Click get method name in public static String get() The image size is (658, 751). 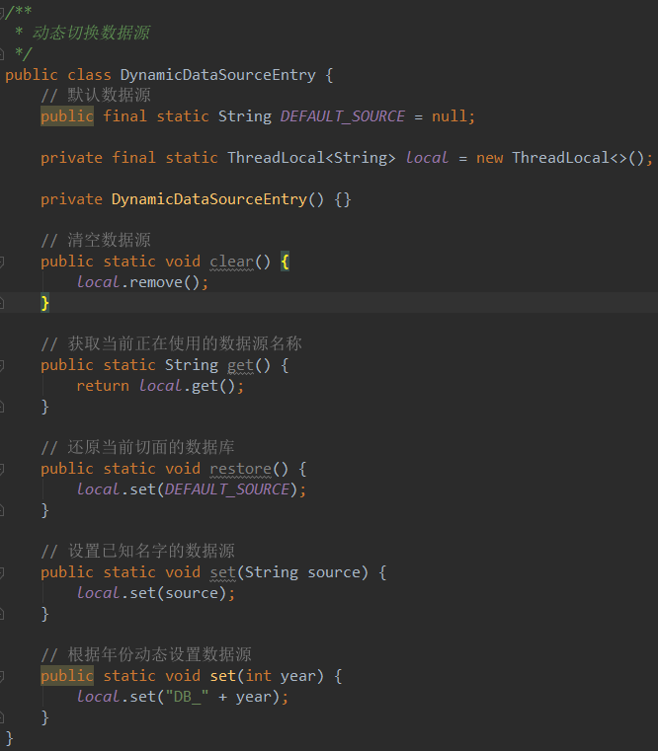[x=240, y=365]
